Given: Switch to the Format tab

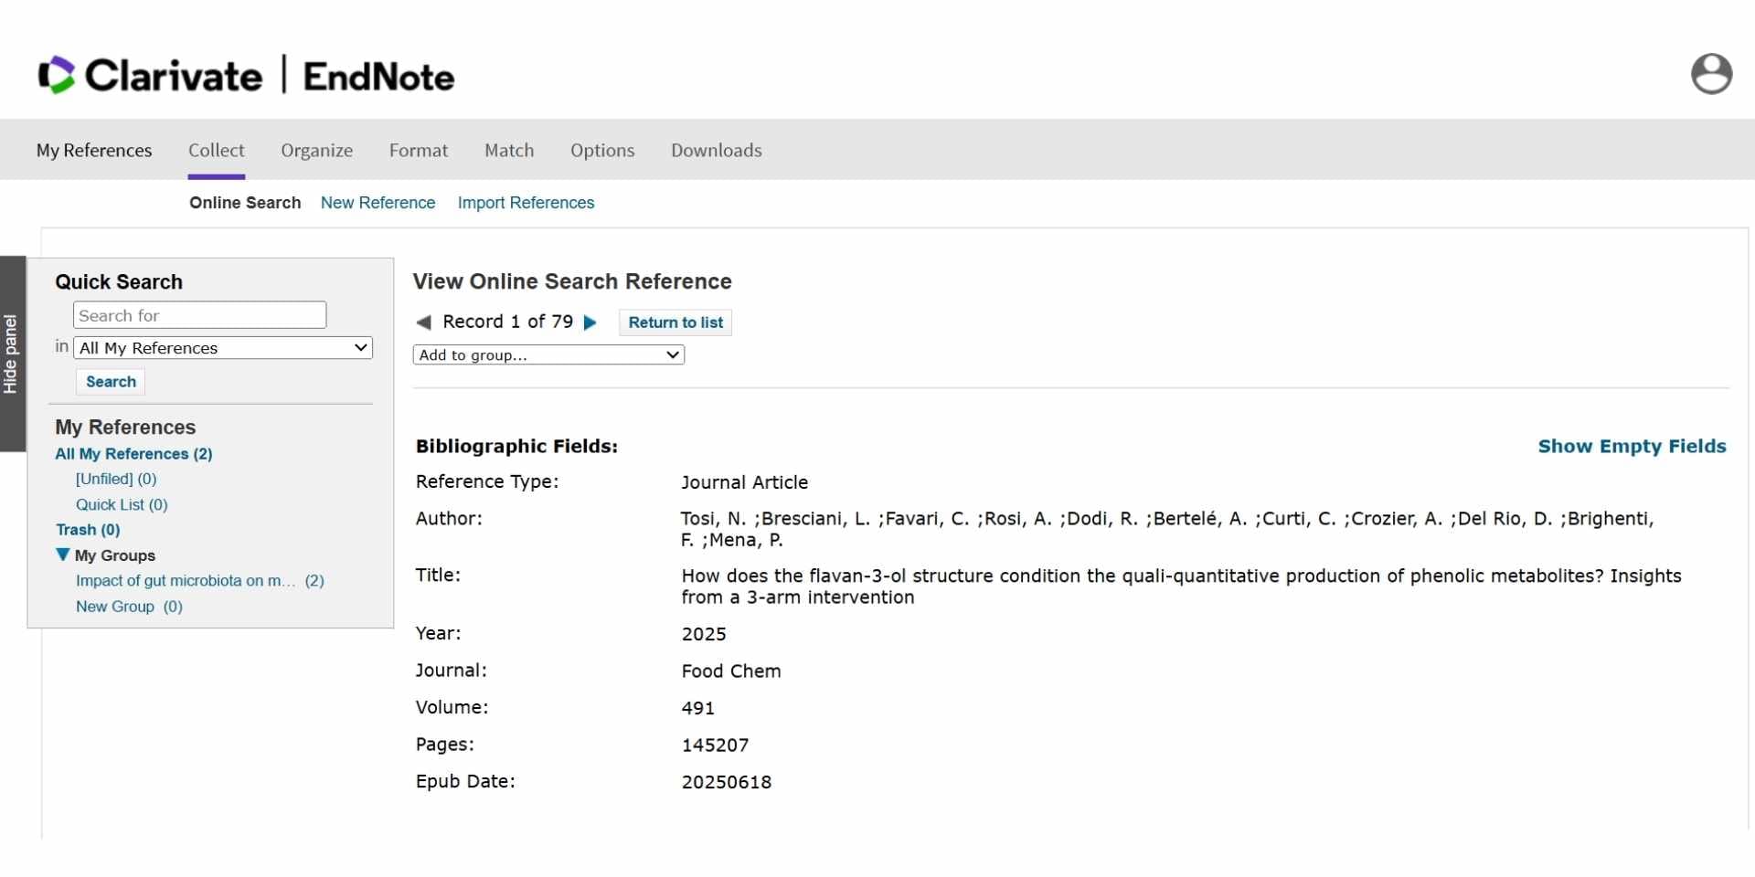Looking at the screenshot, I should (x=418, y=150).
